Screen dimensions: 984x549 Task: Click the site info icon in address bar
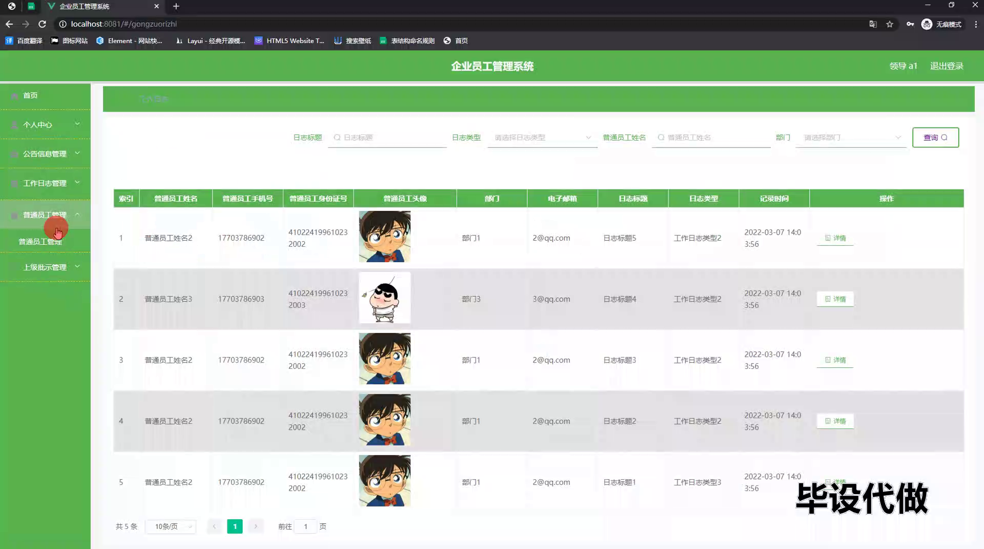click(x=63, y=24)
